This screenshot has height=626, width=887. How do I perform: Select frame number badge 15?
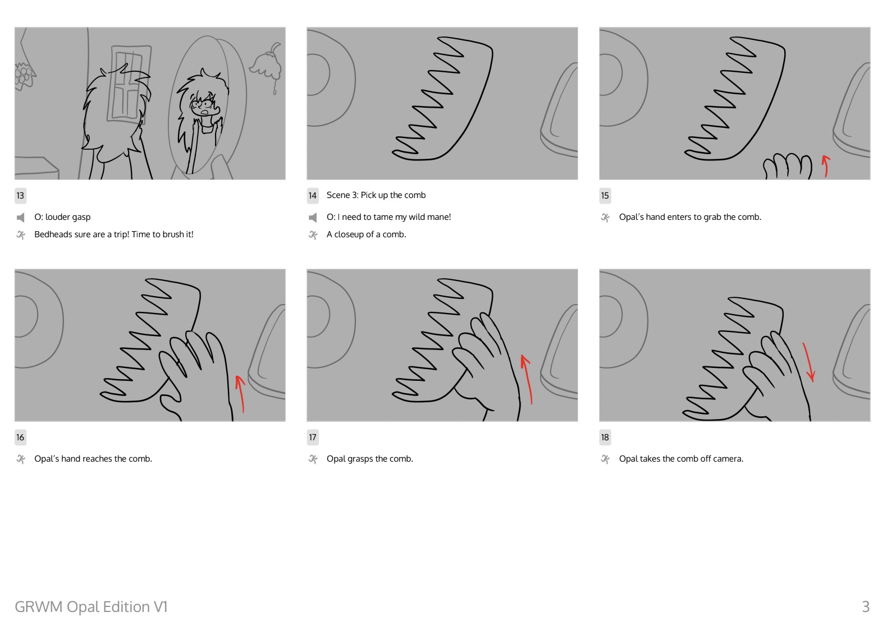pyautogui.click(x=605, y=196)
